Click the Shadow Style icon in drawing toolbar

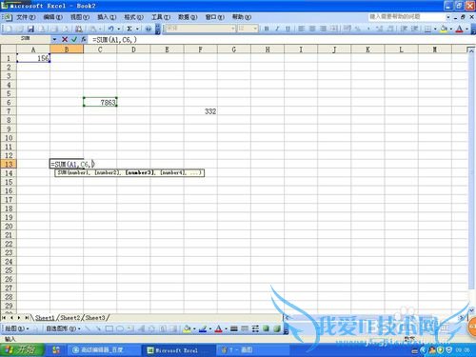[266, 328]
